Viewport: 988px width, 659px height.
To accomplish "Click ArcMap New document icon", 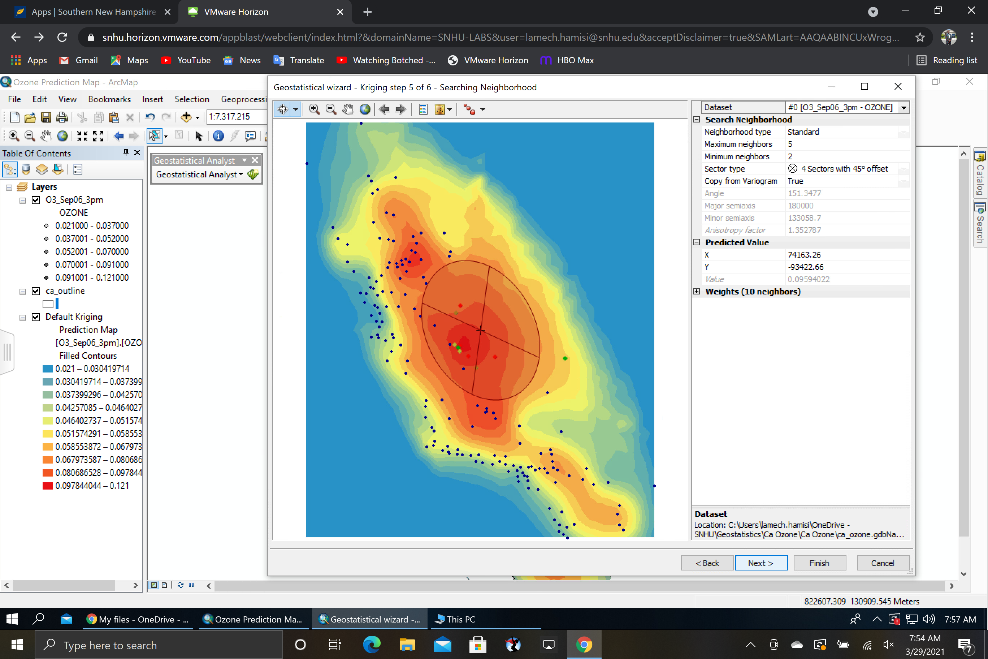I will [x=14, y=117].
